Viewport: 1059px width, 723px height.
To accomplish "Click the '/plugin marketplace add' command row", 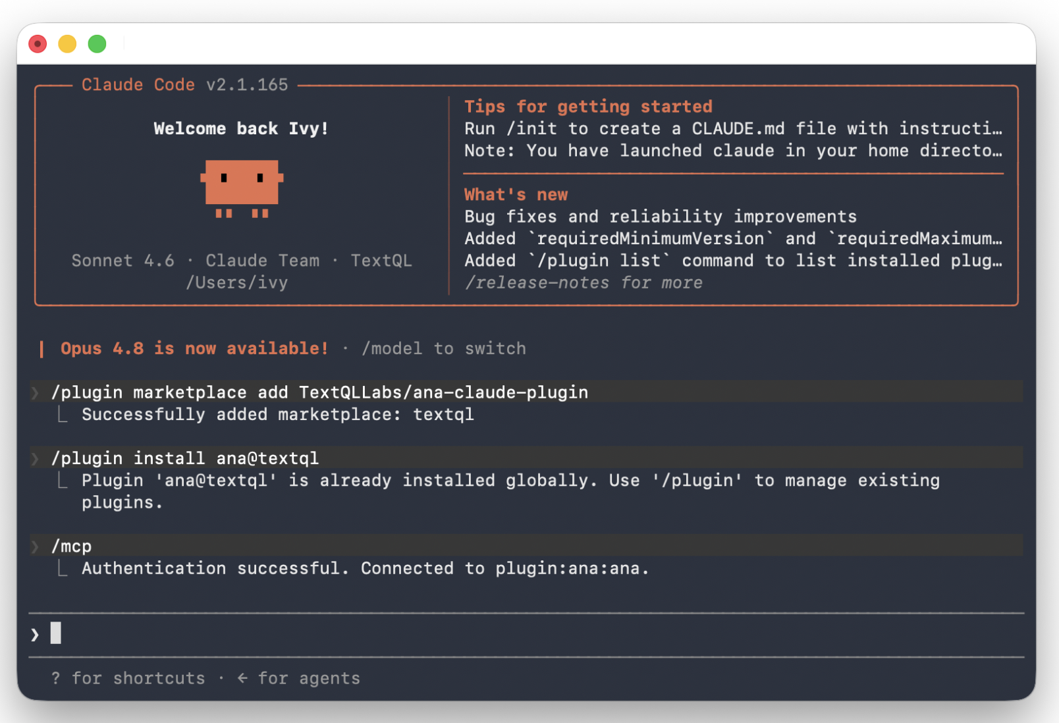I will click(526, 392).
